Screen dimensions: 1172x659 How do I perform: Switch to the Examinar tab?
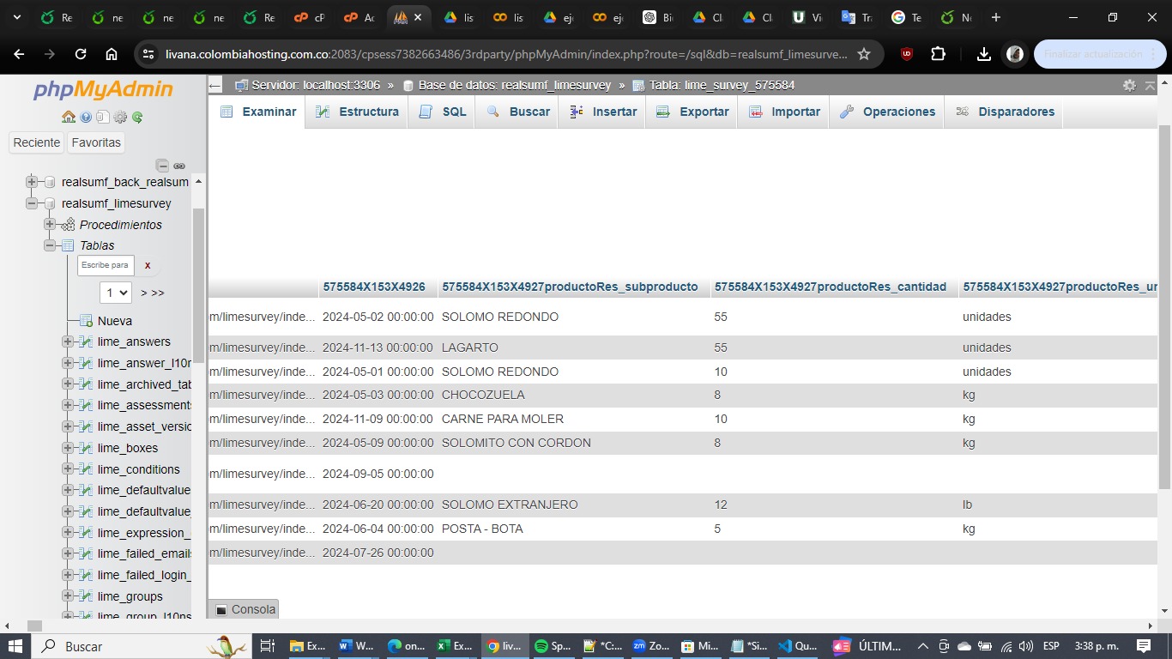257,112
